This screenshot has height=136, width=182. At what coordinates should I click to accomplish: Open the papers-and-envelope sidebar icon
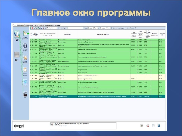point(25,70)
